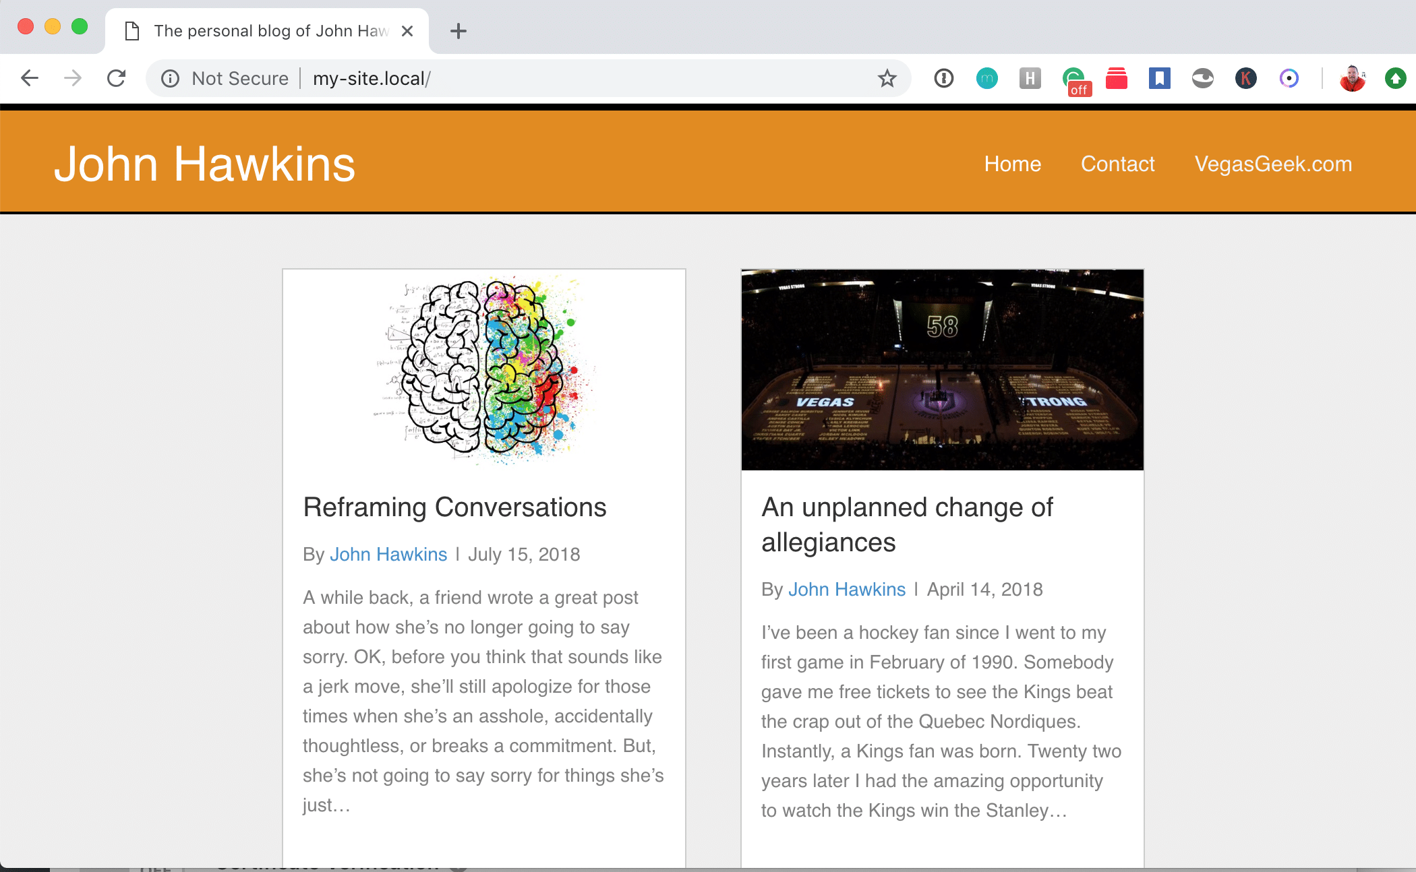1416x872 pixels.
Task: Bookmark this page with the star
Action: (x=887, y=79)
